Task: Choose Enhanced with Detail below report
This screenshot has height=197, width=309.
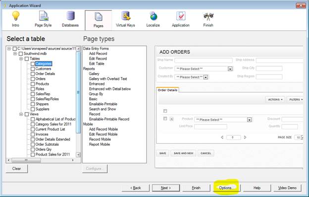Action: tap(110, 89)
